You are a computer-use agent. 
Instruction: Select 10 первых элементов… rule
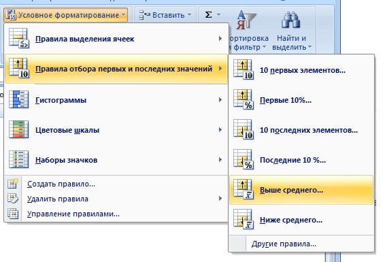tap(301, 70)
